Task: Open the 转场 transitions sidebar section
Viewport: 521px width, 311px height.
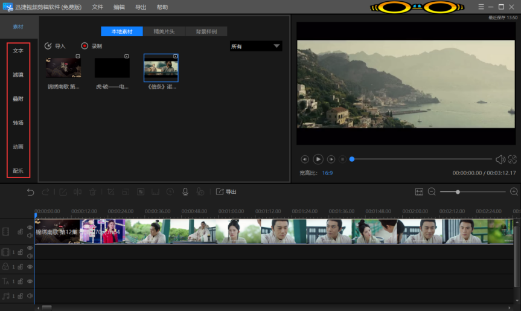Action: tap(18, 123)
